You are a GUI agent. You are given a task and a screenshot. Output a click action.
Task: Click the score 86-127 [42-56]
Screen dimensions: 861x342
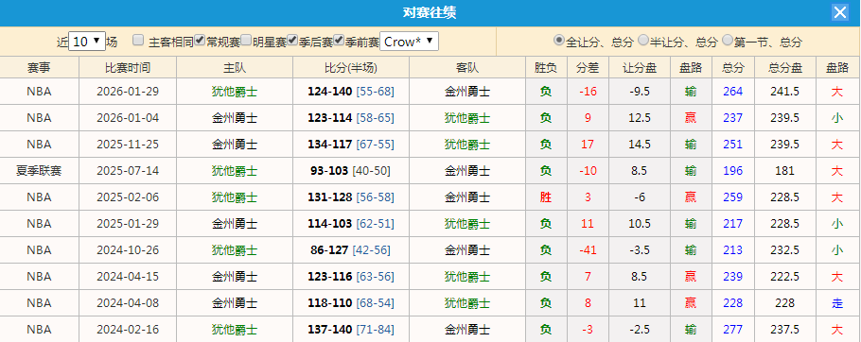[x=351, y=250]
